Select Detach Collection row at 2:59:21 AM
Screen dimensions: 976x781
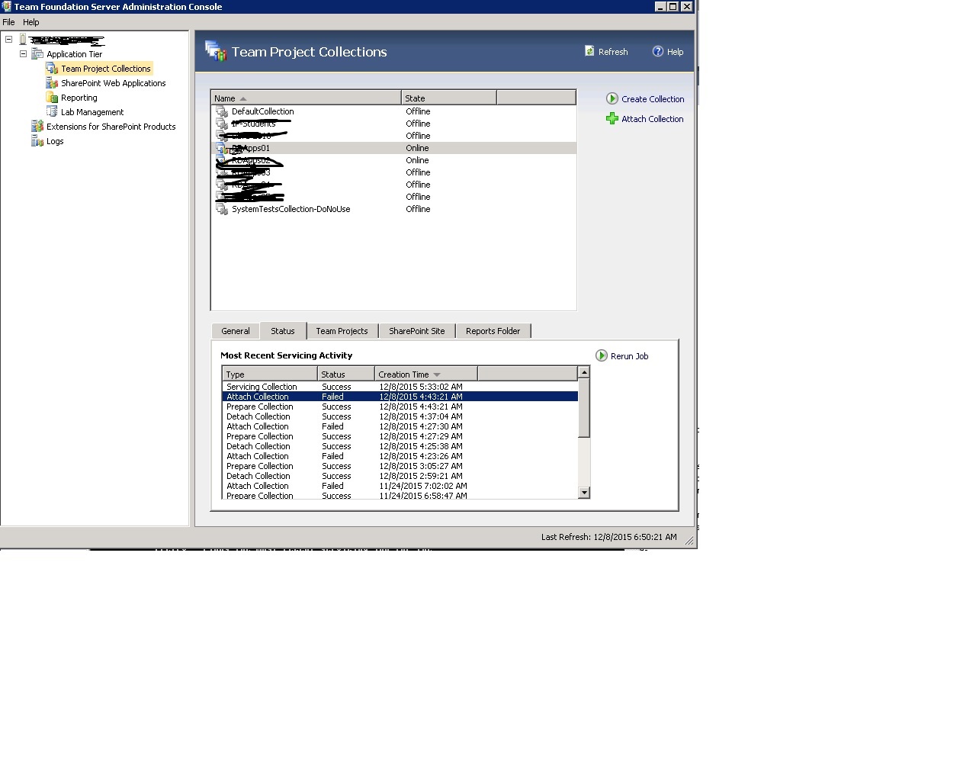(x=400, y=476)
